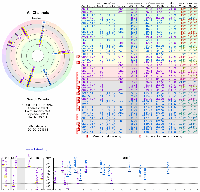Click the Adjacent channel warning legend text

click(164, 136)
